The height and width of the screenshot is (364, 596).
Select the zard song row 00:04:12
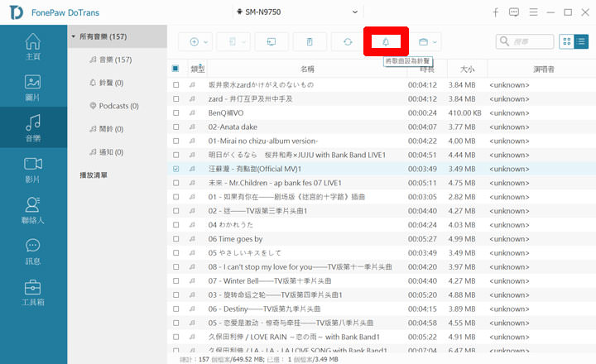click(x=382, y=98)
